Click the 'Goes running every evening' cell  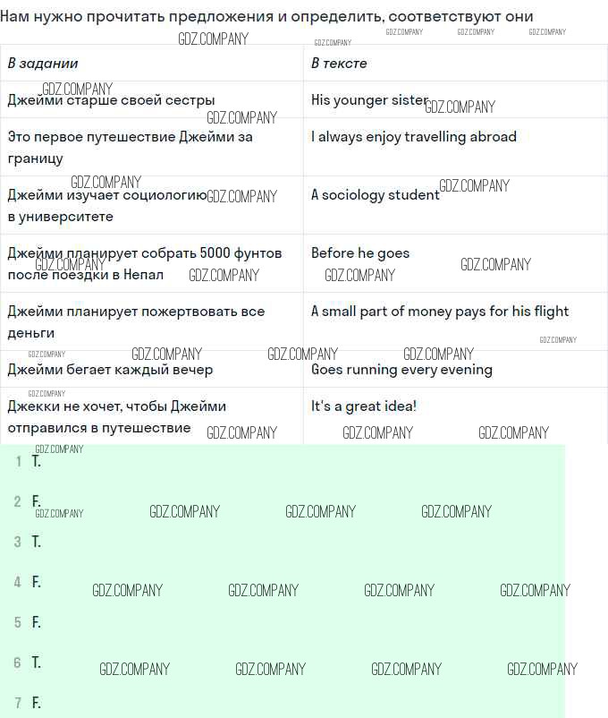click(401, 370)
